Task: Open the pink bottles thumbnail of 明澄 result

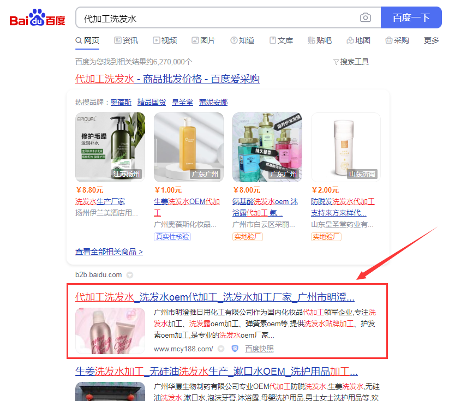Action: [110, 331]
